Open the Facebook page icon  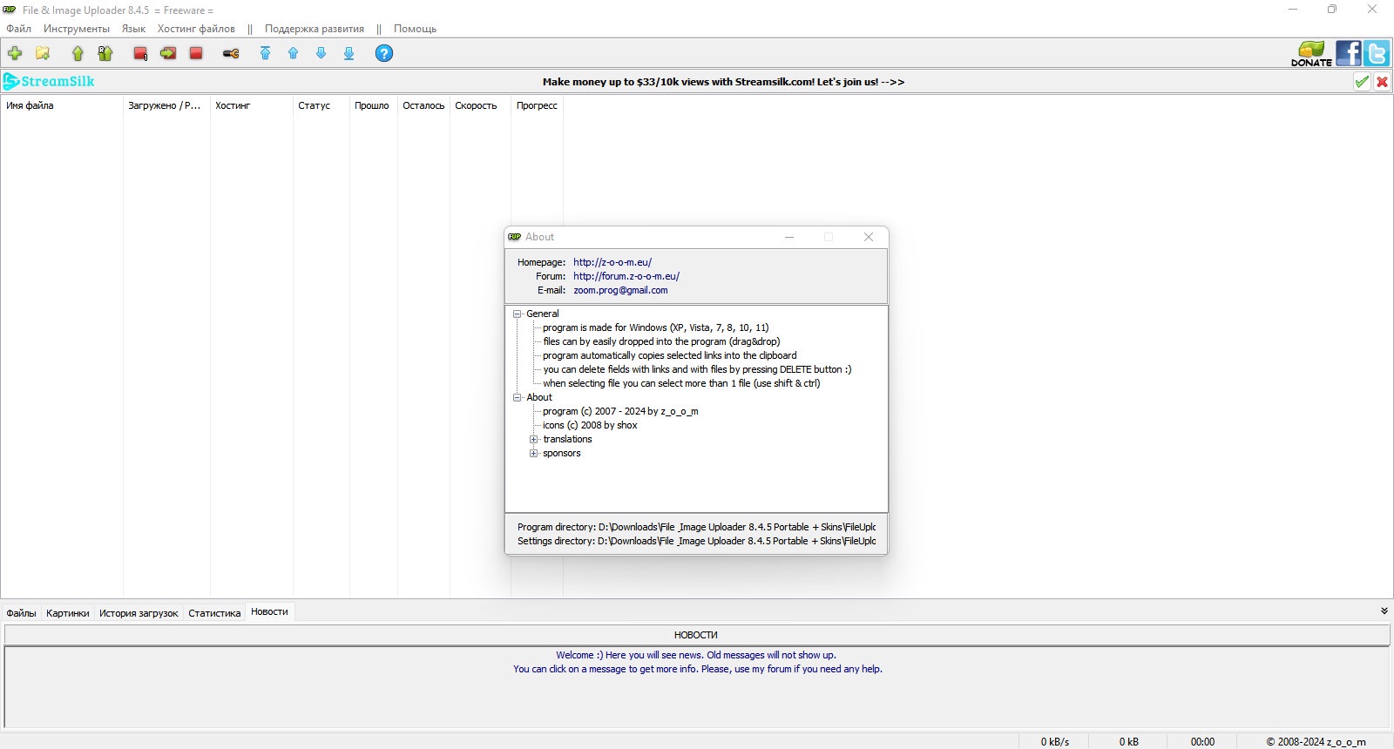[x=1348, y=53]
